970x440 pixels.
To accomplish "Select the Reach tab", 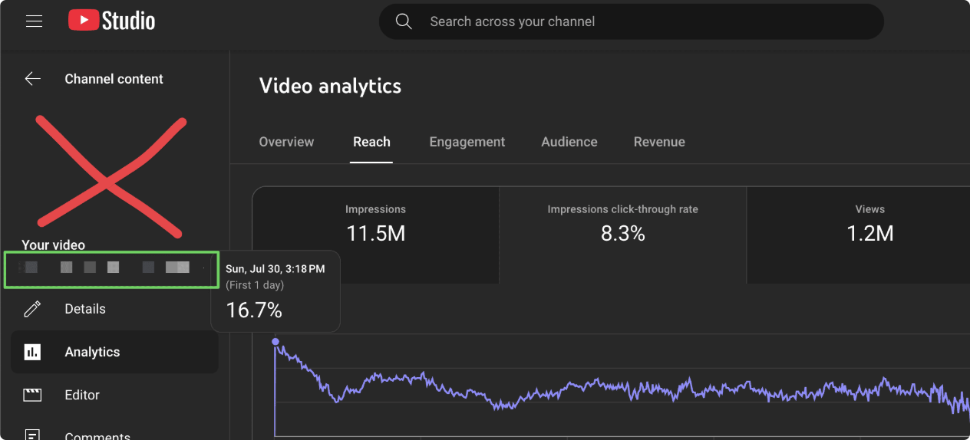I will [371, 142].
